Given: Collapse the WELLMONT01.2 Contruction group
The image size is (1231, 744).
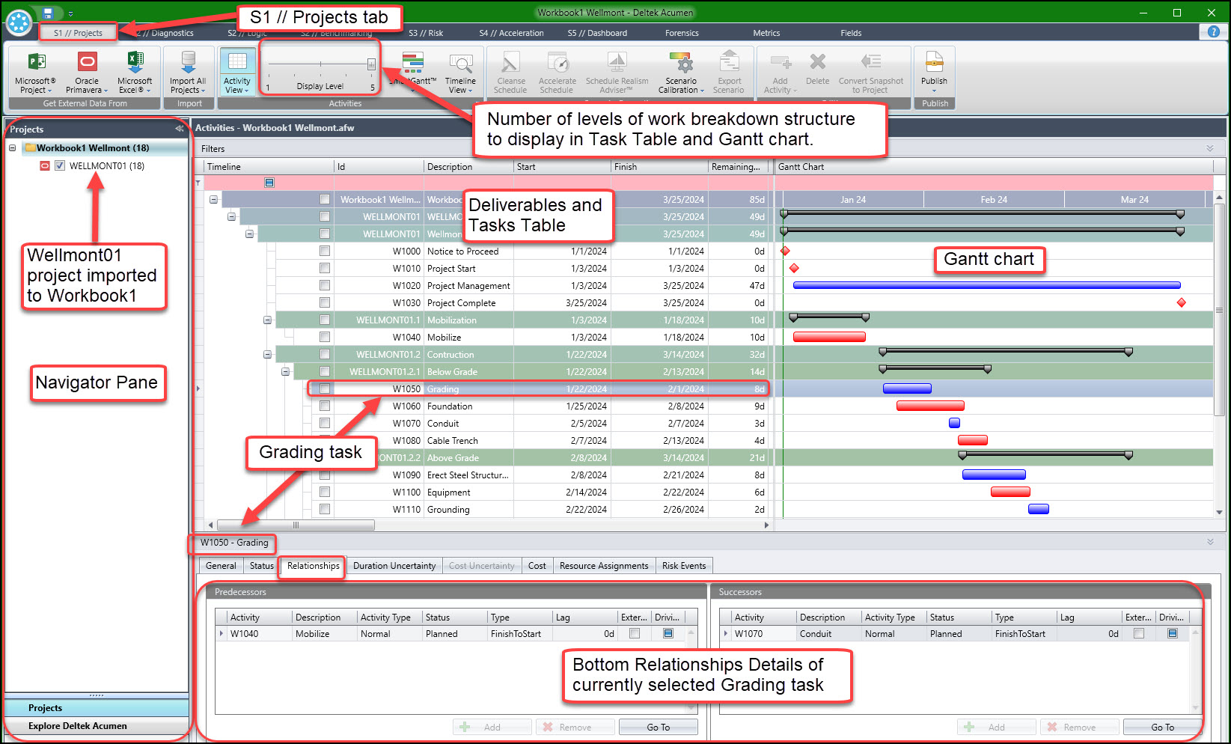Looking at the screenshot, I should click(267, 355).
